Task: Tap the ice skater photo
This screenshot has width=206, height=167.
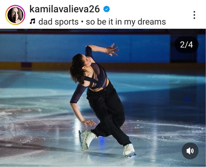Action: (103, 98)
